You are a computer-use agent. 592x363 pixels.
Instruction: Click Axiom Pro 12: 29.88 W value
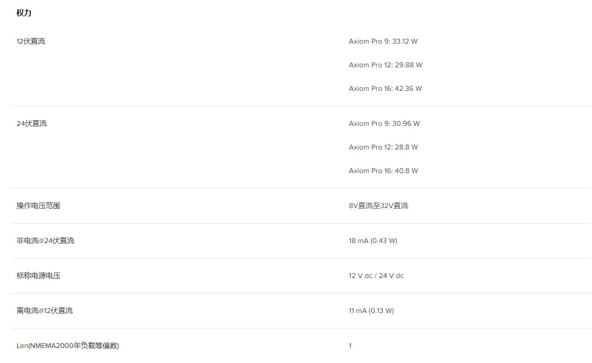[385, 65]
